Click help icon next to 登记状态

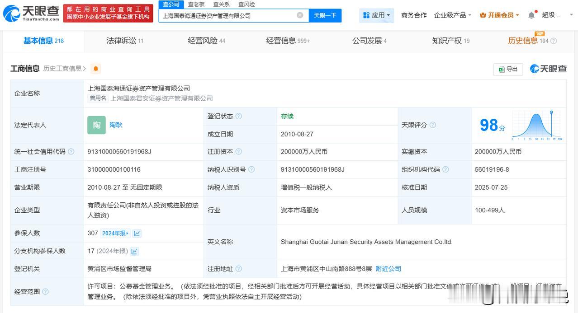(239, 116)
